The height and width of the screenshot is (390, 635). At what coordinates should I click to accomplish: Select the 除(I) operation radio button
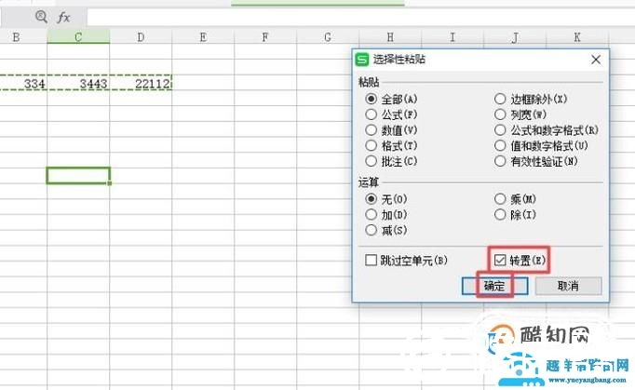[500, 215]
